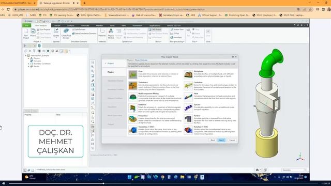Switch to the Flow Analysis ribbon tab
This screenshot has width=331, height=186.
tap(41, 25)
